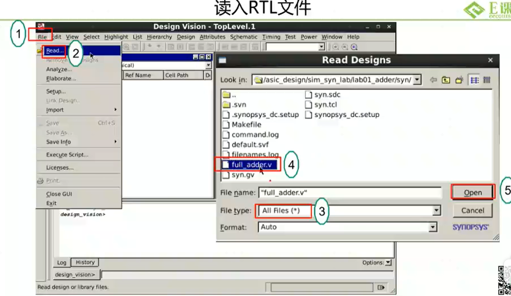Open the Power menu
Viewport: 511px width, 296px height.
(x=309, y=37)
